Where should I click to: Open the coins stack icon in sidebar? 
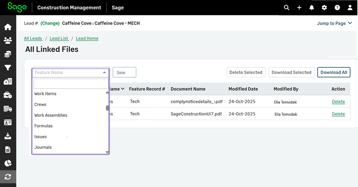(8, 54)
